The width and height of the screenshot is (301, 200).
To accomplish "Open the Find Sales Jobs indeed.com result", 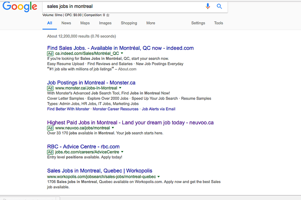I will (120, 48).
